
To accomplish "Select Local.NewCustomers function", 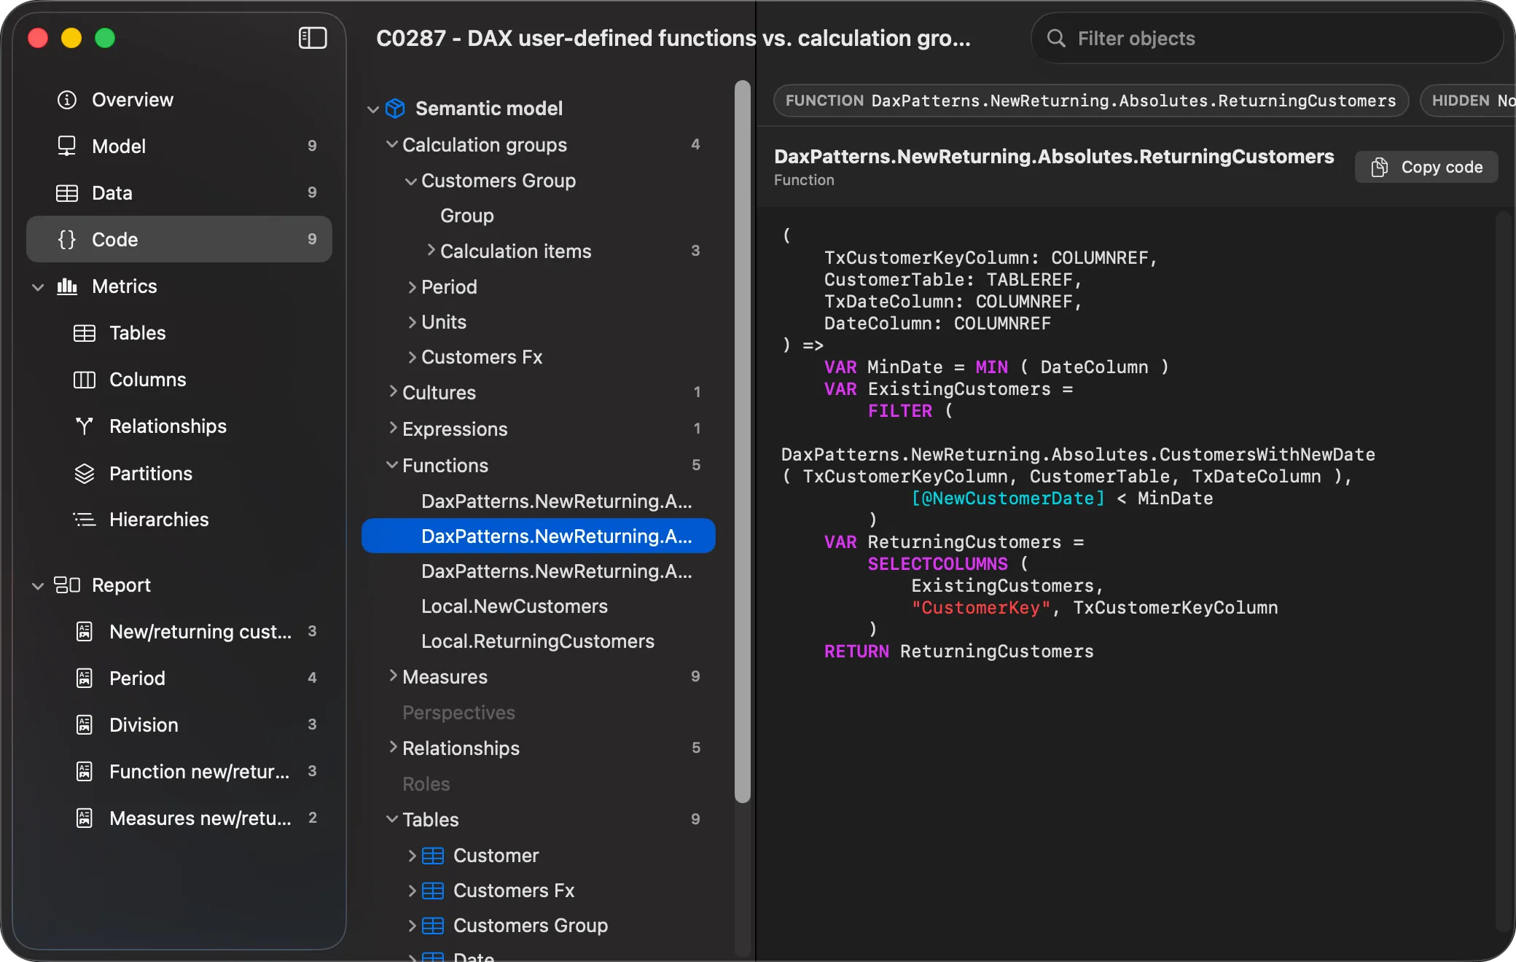I will point(538,606).
